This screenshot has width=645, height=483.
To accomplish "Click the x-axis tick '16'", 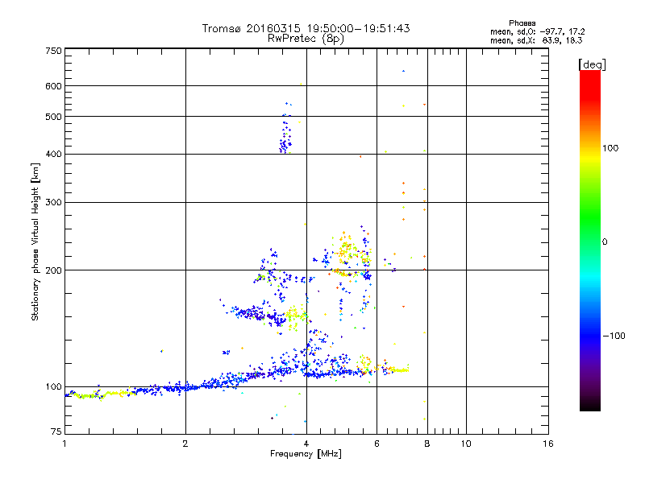I will pos(548,444).
